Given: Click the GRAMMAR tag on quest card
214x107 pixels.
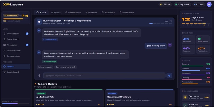Looking at the screenshot, I should pos(112,93).
